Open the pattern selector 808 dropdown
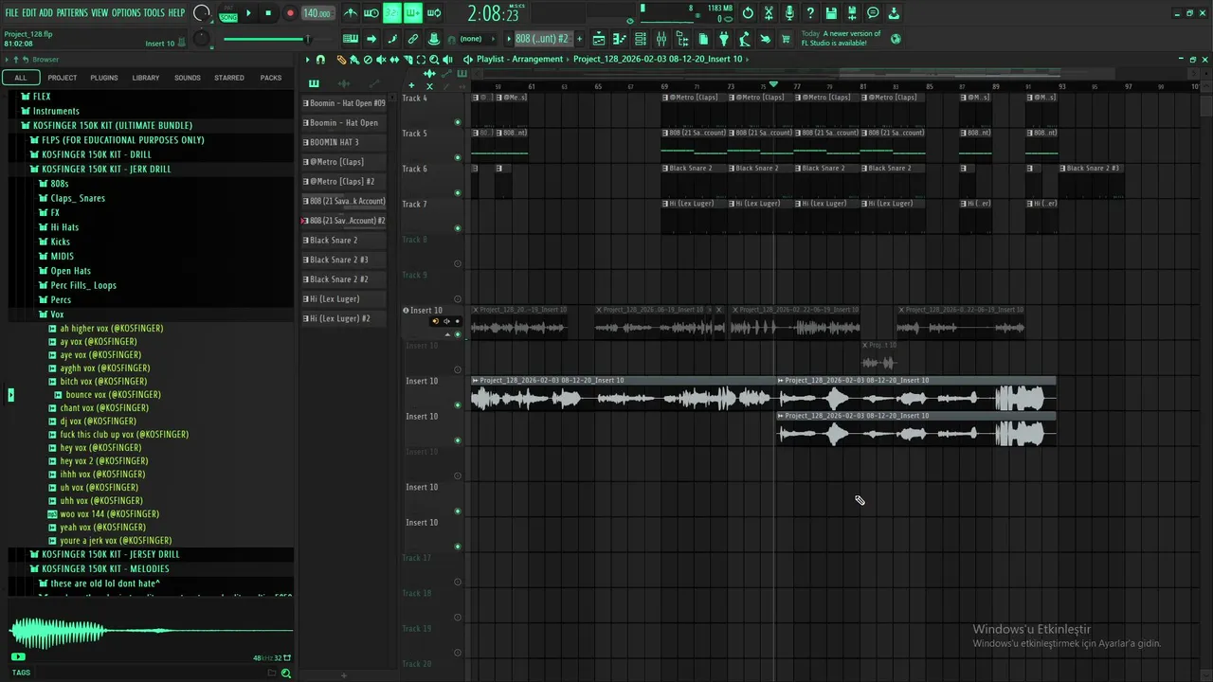 (x=542, y=39)
